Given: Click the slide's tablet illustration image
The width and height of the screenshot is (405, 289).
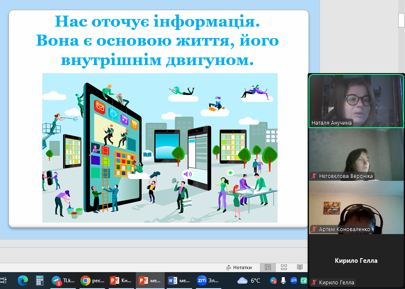Looking at the screenshot, I should (160, 147).
